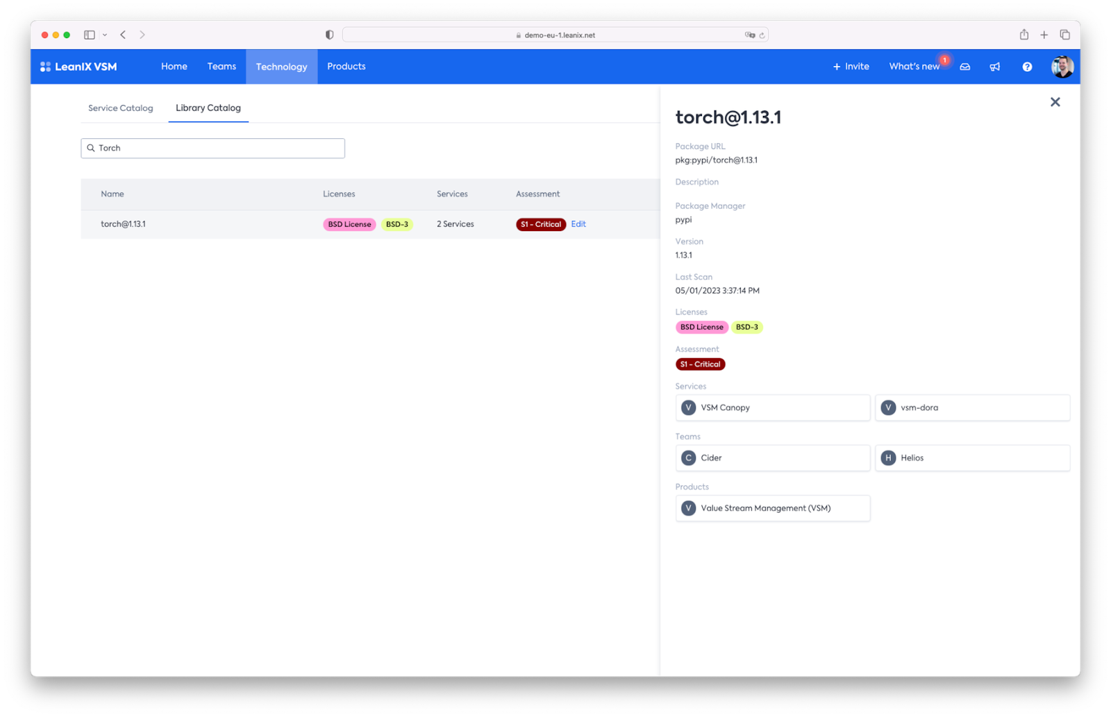Click the Name column header
This screenshot has height=717, width=1111.
(112, 194)
